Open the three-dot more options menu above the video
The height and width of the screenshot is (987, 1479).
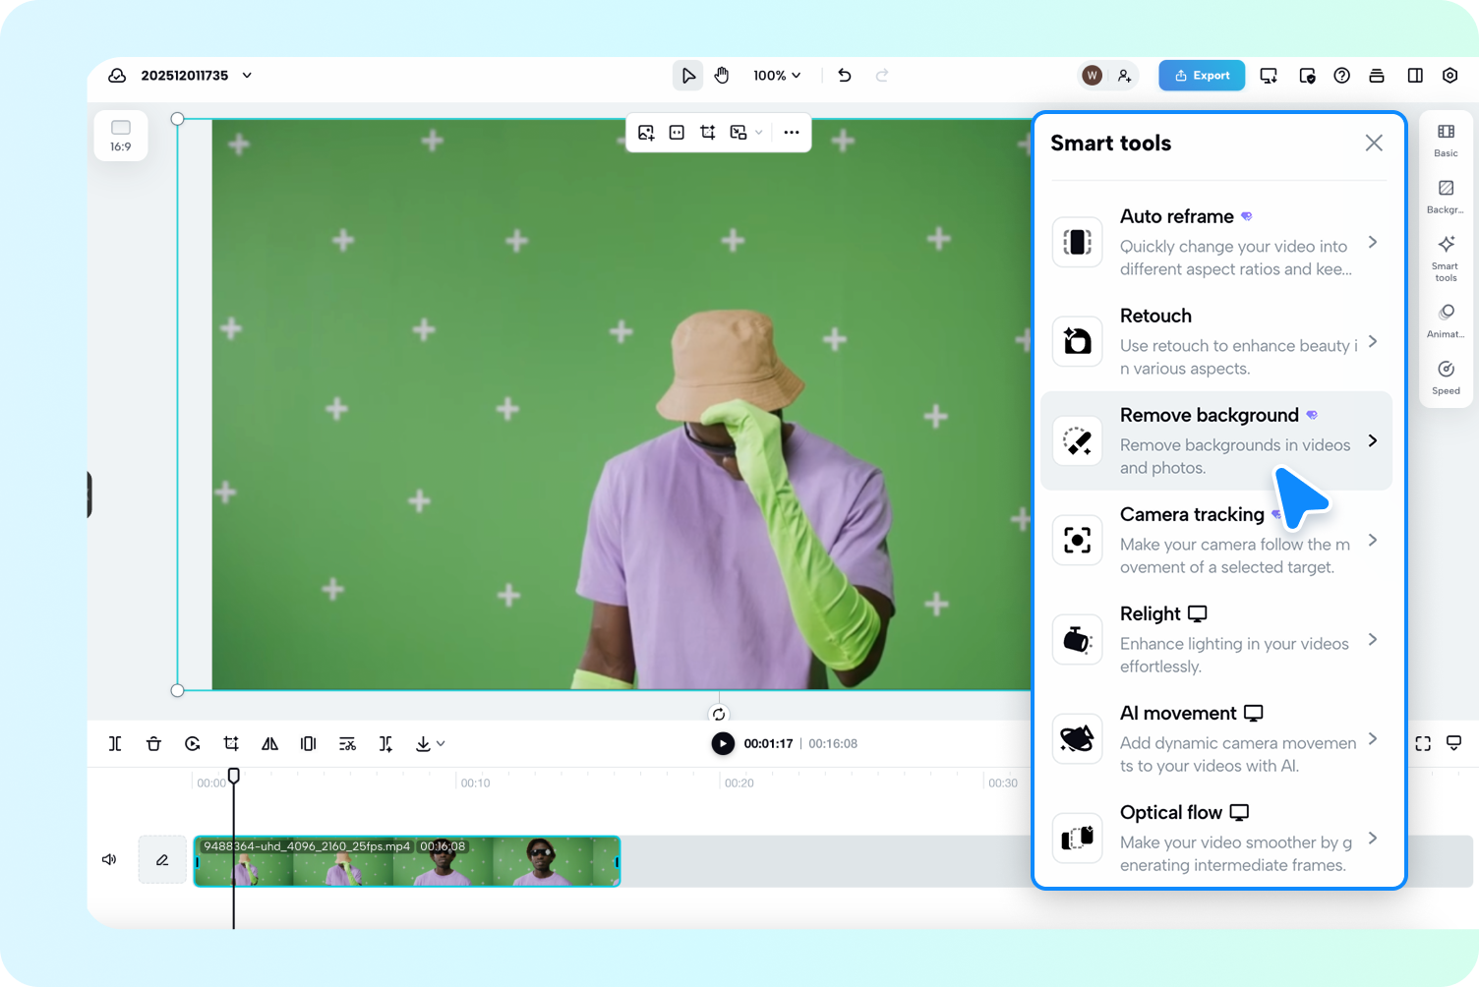tap(792, 132)
